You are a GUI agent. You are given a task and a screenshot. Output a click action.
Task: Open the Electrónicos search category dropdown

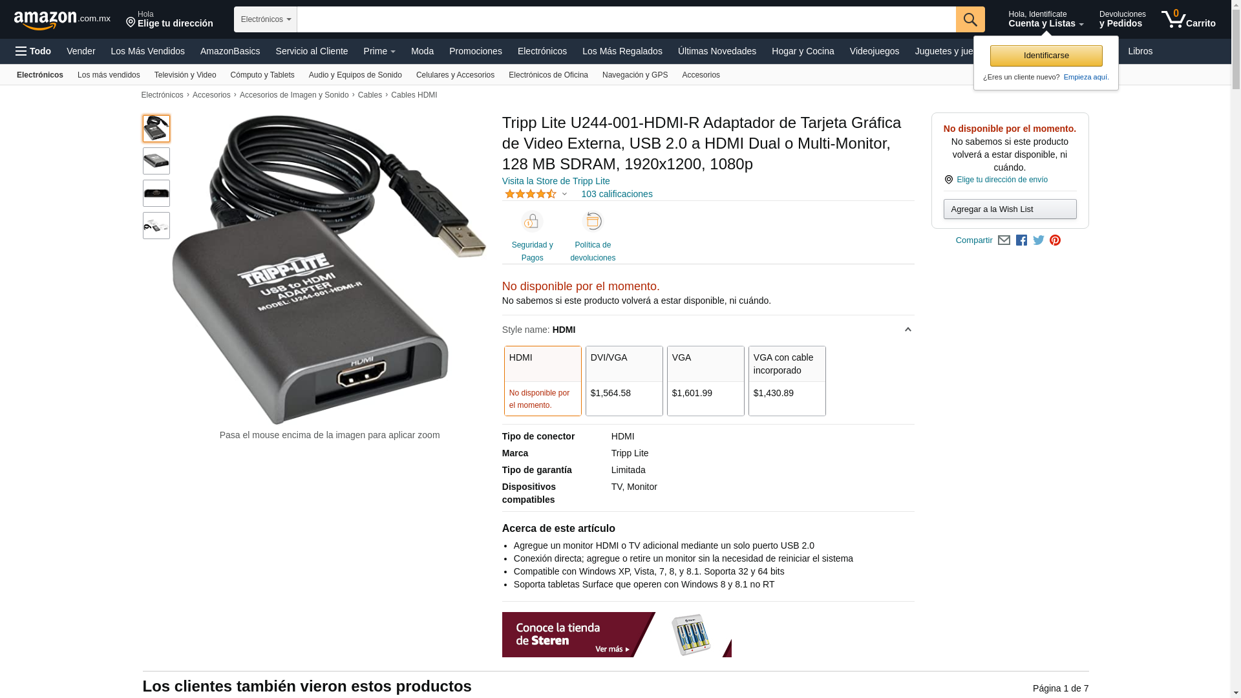(266, 19)
